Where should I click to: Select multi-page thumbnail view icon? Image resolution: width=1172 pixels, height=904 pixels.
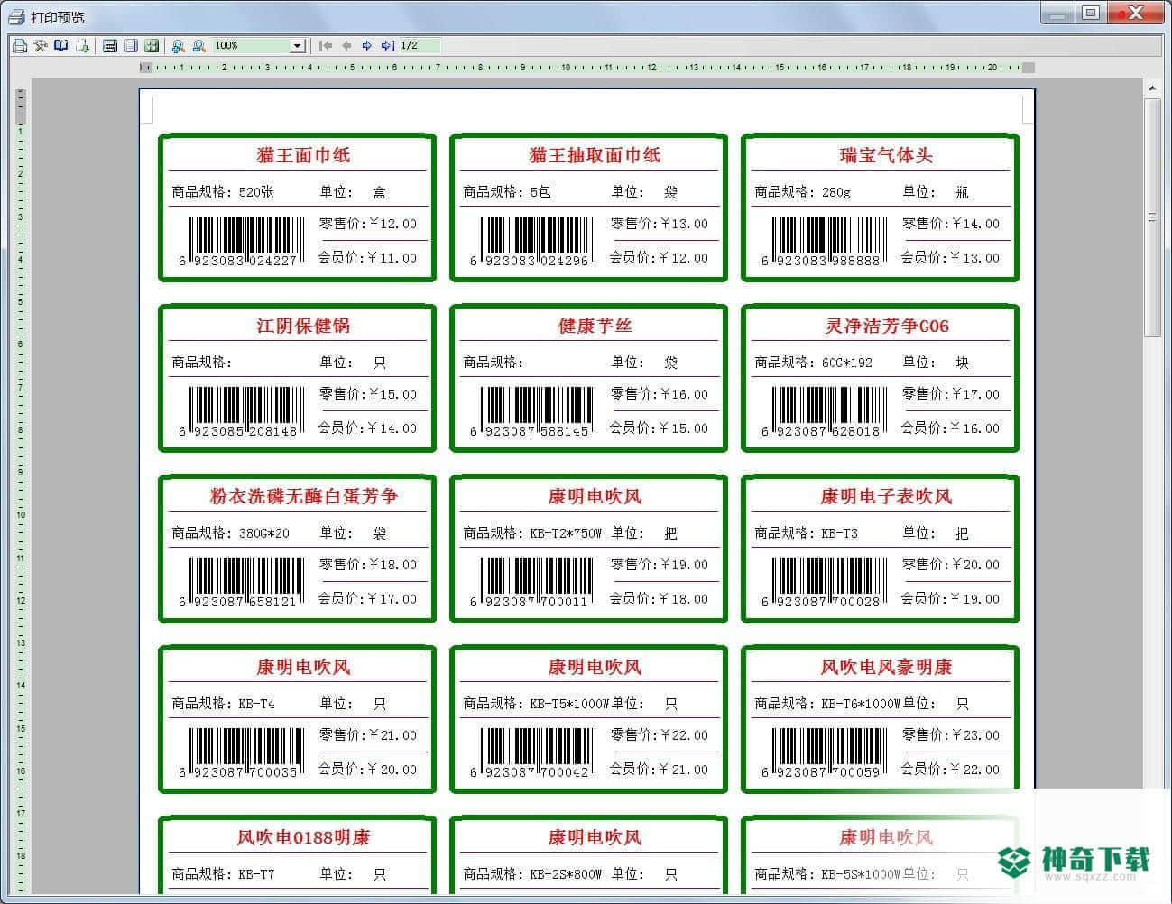coord(152,45)
